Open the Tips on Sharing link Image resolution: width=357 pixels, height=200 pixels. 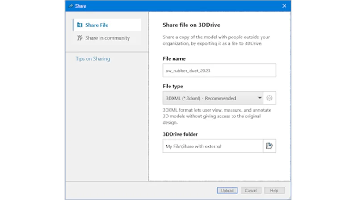(x=93, y=58)
